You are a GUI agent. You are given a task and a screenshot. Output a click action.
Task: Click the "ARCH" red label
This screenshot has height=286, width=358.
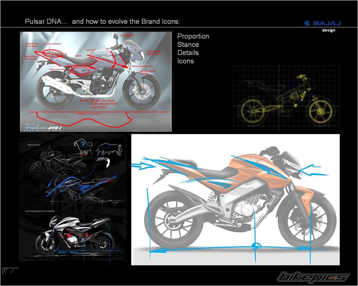pos(78,56)
